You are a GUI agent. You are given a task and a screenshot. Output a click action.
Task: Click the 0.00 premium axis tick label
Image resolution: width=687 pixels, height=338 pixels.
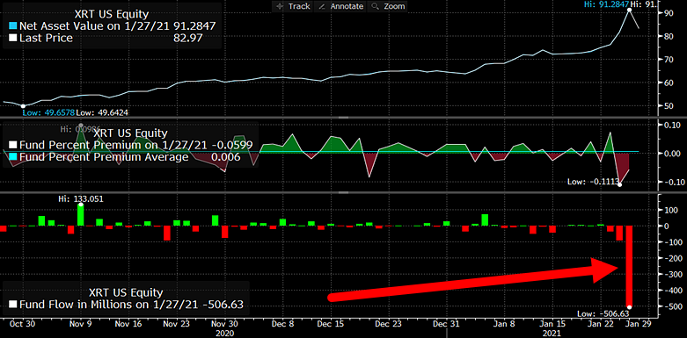coord(671,154)
